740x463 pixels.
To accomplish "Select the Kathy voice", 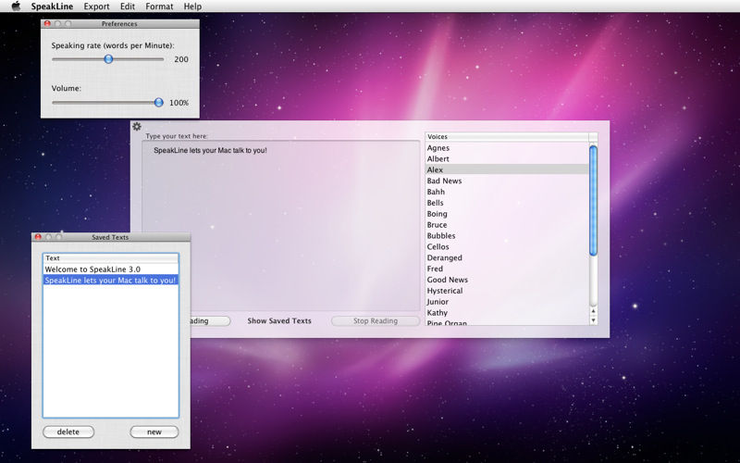I will click(507, 313).
